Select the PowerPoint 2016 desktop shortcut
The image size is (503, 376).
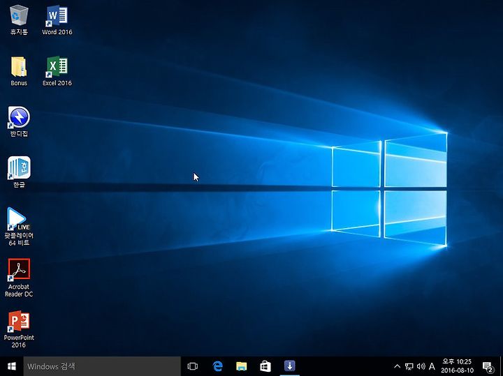[x=19, y=329]
